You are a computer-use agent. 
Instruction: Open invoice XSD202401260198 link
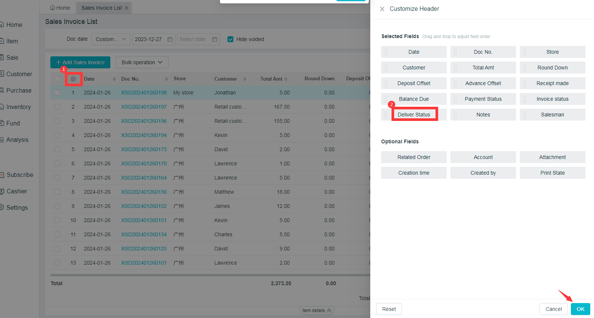(144, 93)
